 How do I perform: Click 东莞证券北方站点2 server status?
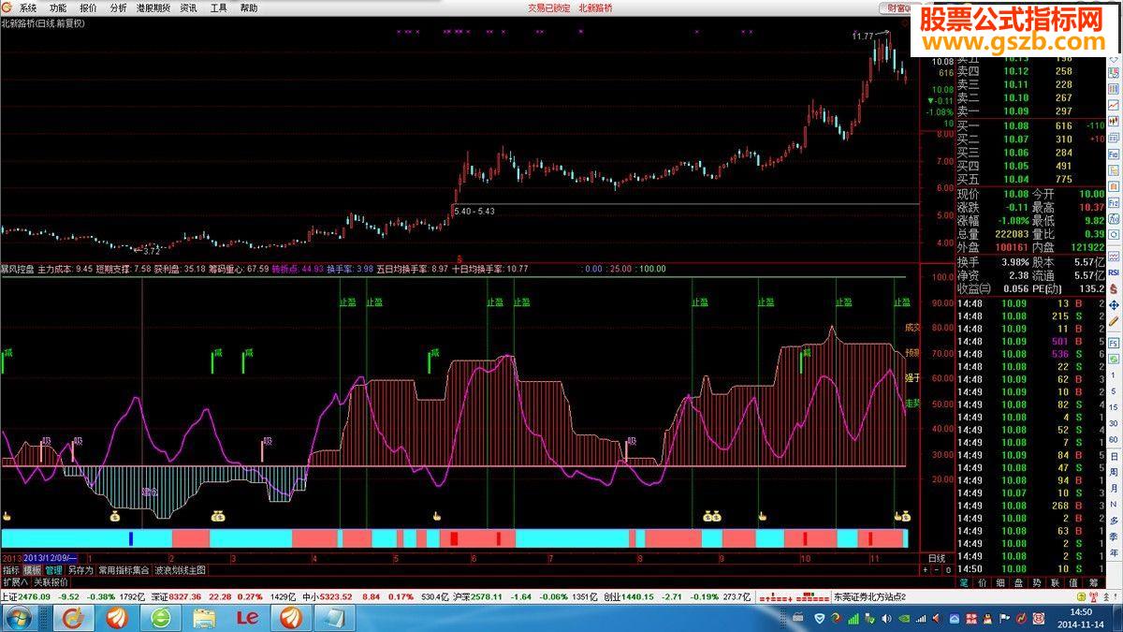(x=869, y=596)
